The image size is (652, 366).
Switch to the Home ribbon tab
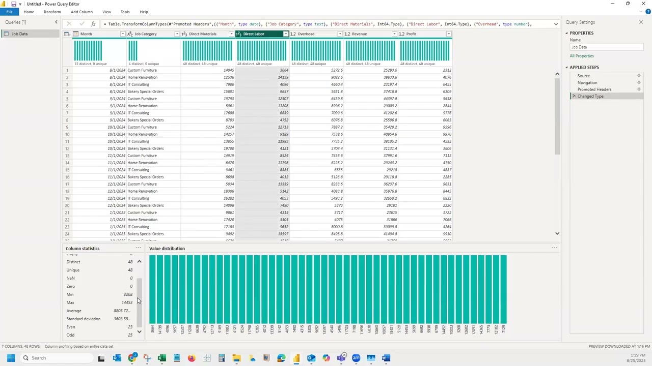(x=29, y=12)
